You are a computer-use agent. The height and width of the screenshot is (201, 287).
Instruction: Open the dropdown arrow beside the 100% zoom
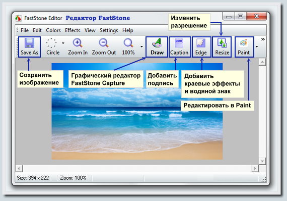pos(141,46)
